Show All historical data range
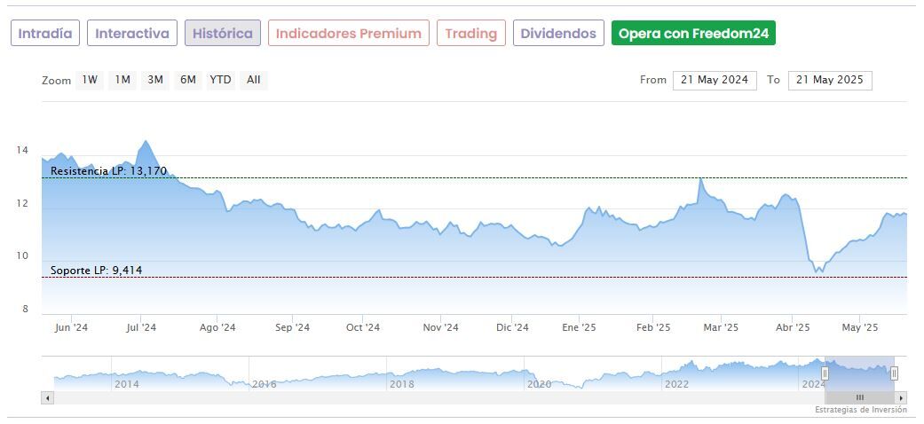This screenshot has width=924, height=424. 254,80
